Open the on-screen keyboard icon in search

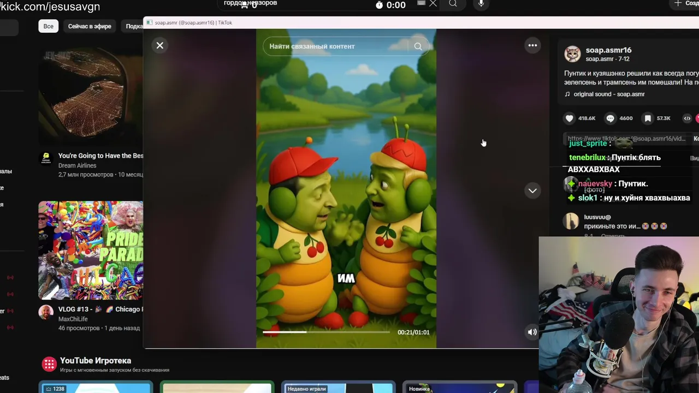click(421, 3)
